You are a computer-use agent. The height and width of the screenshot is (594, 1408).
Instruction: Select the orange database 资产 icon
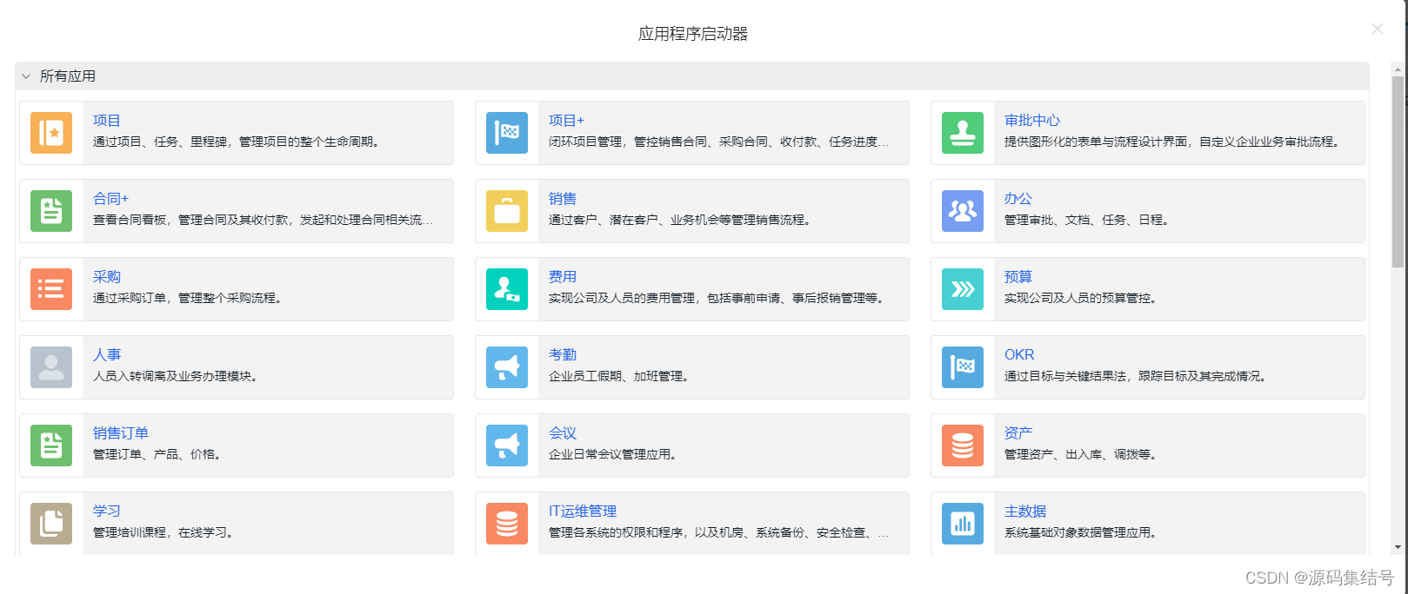pyautogui.click(x=963, y=445)
